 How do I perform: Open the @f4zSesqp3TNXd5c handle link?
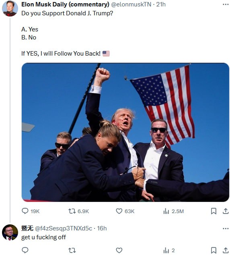pos(64,228)
